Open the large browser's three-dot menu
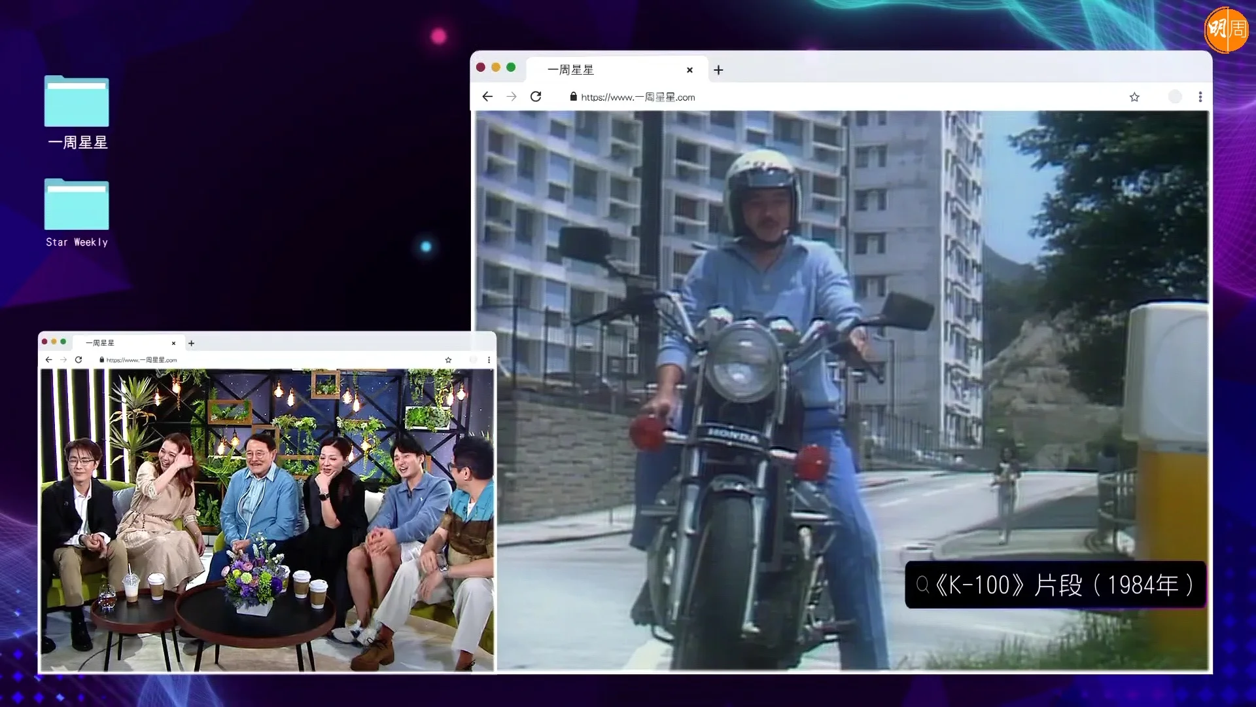The width and height of the screenshot is (1256, 707). click(x=1200, y=97)
